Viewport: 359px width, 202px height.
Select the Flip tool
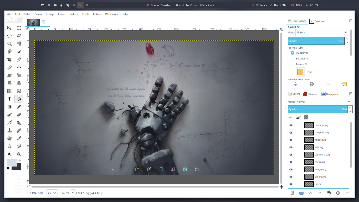pos(9,91)
